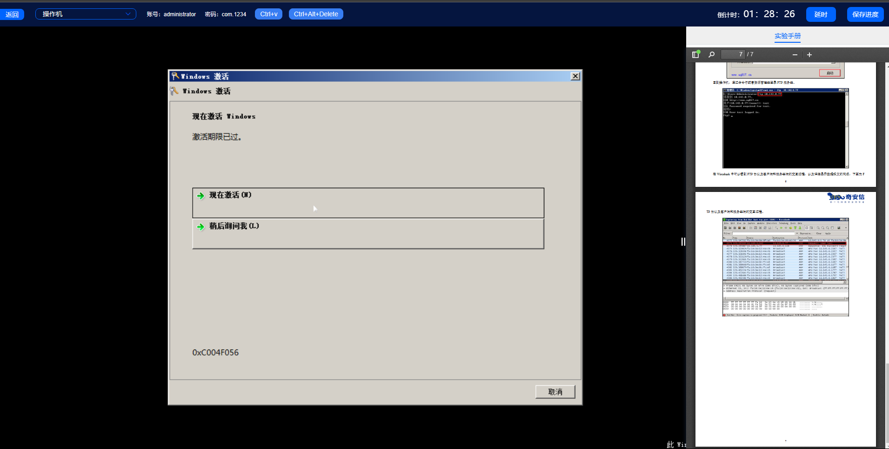Click the error code 0xC004F056 text
The width and height of the screenshot is (889, 449).
pyautogui.click(x=215, y=353)
